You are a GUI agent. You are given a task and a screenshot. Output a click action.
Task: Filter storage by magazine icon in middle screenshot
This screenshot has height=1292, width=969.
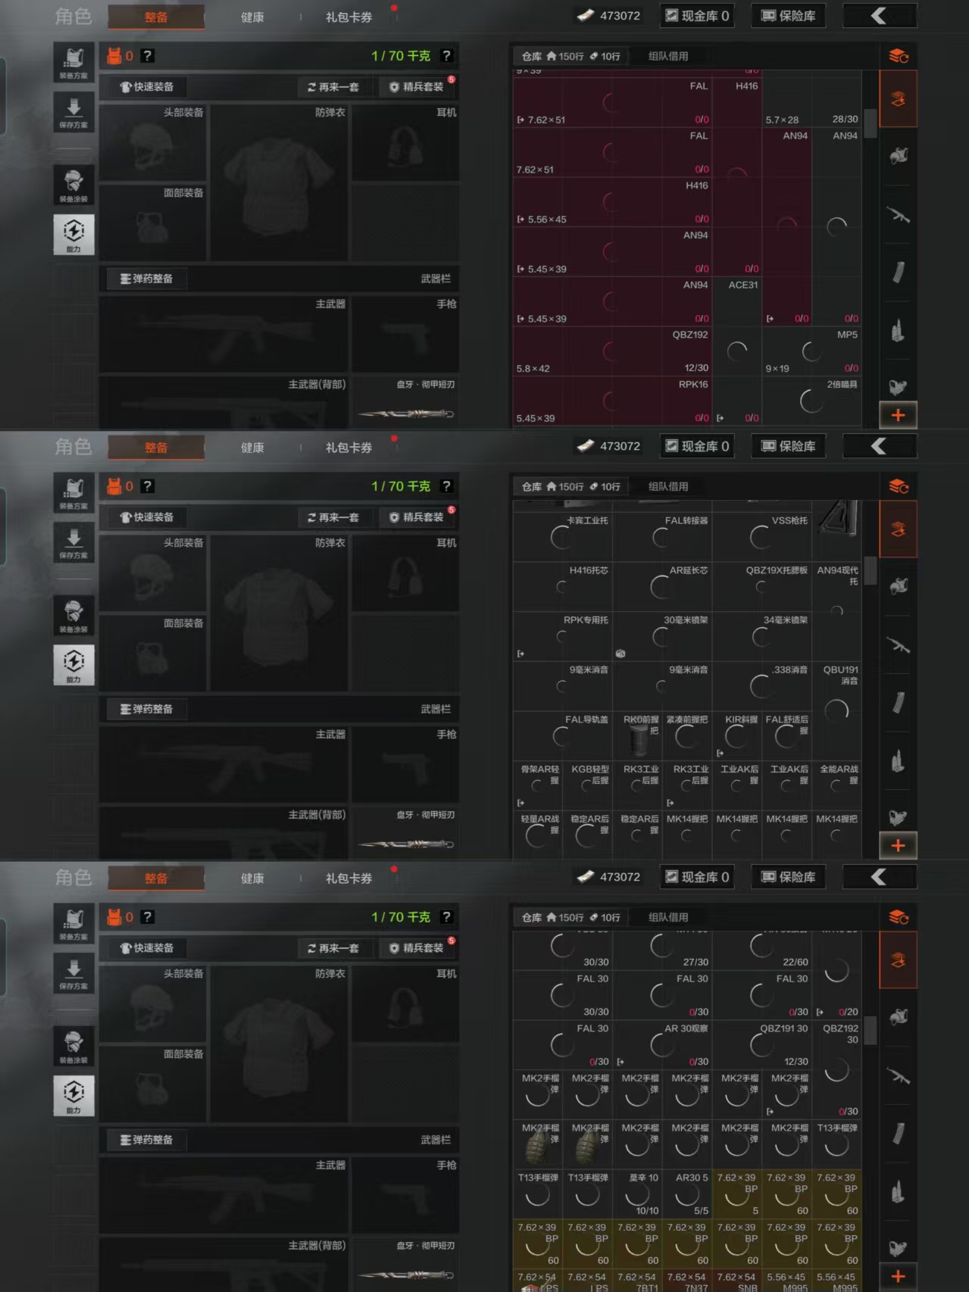tap(899, 703)
